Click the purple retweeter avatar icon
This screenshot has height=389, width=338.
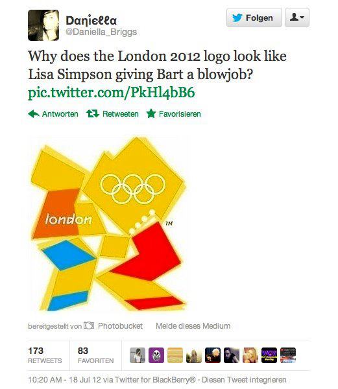[x=156, y=355]
